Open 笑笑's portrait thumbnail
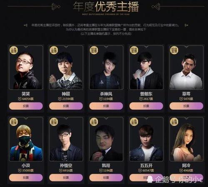 pyautogui.click(x=26, y=67)
